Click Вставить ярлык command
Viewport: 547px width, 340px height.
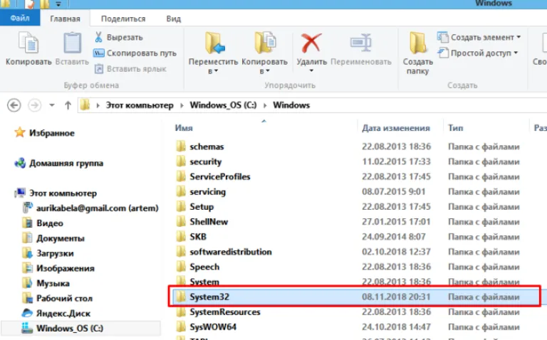(130, 68)
